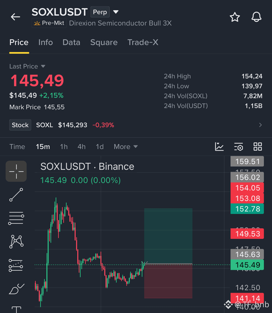Click the -0,39% stock change text
Image resolution: width=272 pixels, height=313 pixels.
pos(103,125)
